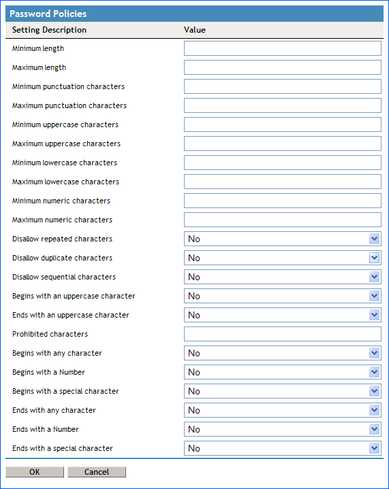The width and height of the screenshot is (389, 489).
Task: Expand Begins with an uppercase character dropdown
Action: 283,296
